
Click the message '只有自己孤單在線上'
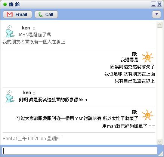coord(134,81)
